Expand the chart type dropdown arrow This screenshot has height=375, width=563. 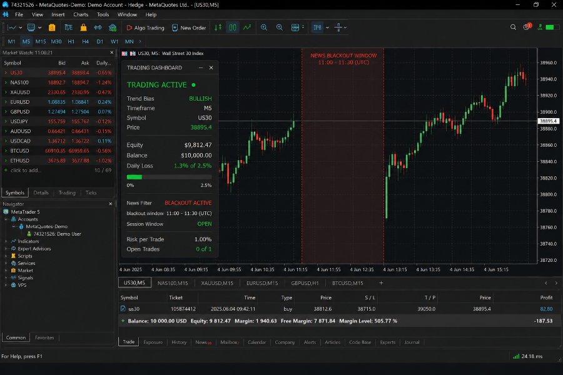(x=21, y=27)
